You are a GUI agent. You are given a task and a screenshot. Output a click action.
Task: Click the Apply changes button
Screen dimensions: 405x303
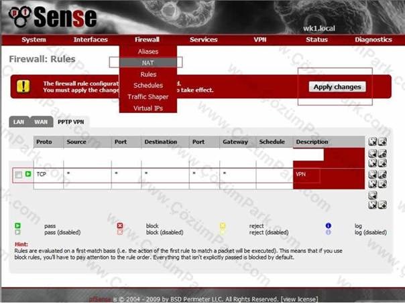pos(337,87)
